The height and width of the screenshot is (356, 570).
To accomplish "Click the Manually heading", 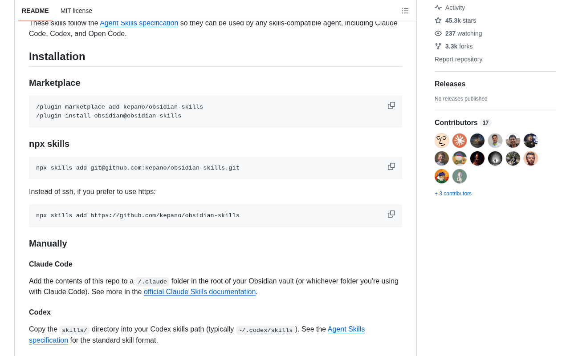I will [48, 243].
